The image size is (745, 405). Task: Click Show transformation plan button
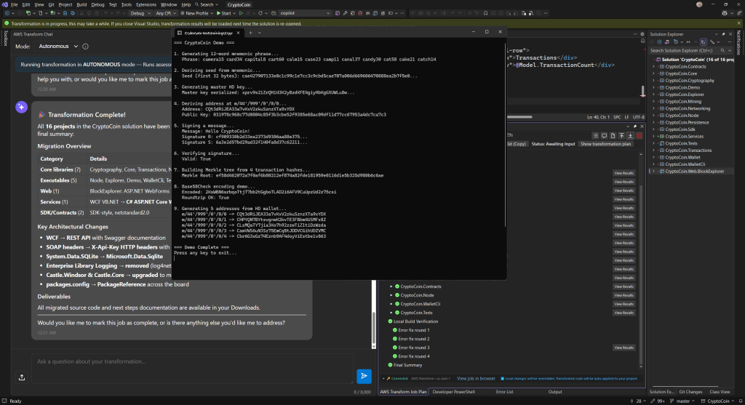[606, 144]
